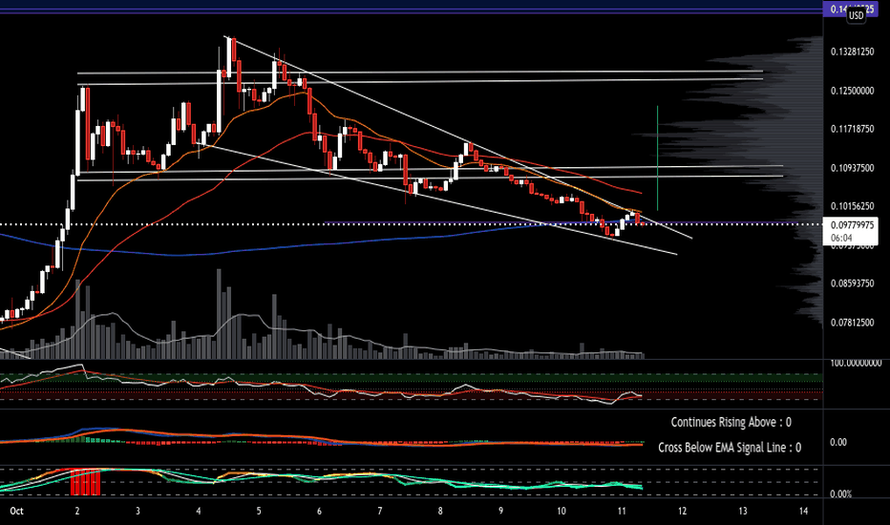The width and height of the screenshot is (890, 525).
Task: Click date 2 on the time axis
Action: (77, 511)
